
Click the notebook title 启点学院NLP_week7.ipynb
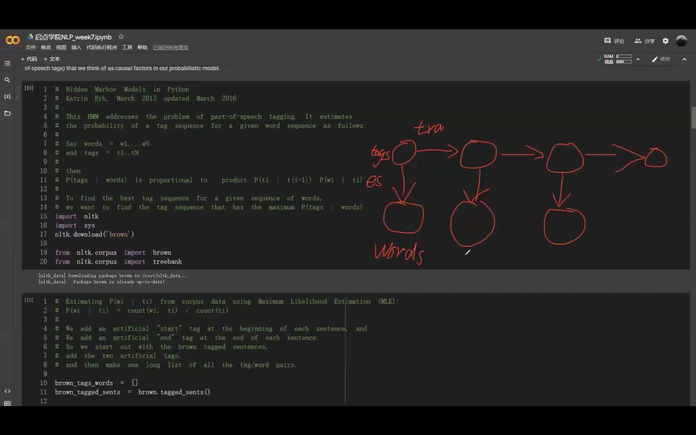[73, 37]
